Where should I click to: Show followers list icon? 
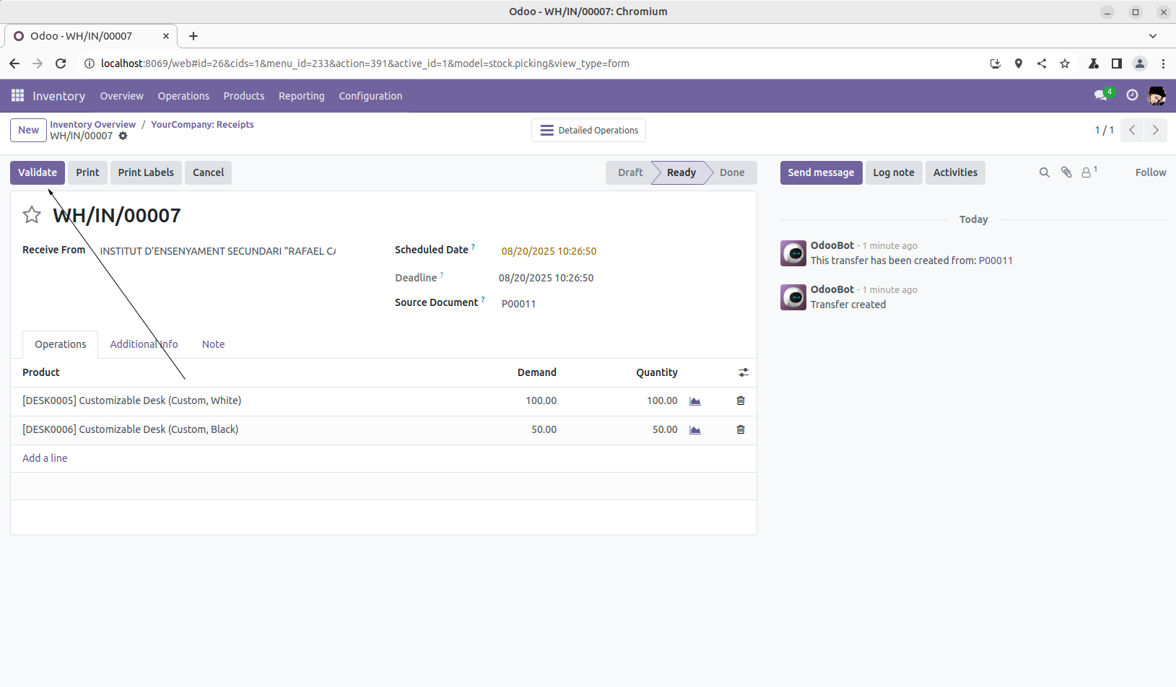(1087, 173)
